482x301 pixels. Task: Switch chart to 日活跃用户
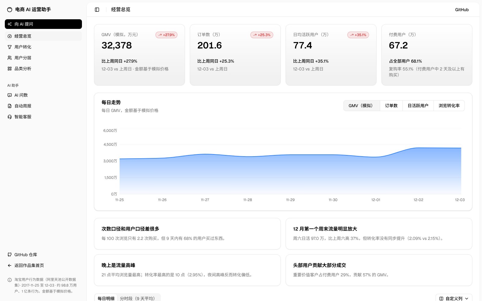click(418, 106)
